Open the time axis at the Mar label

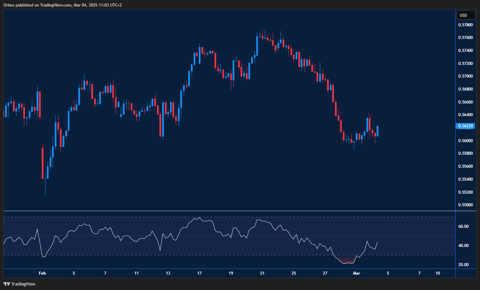click(x=356, y=273)
